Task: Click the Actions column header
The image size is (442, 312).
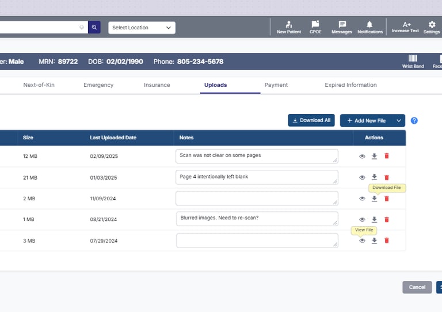Action: pyautogui.click(x=374, y=138)
